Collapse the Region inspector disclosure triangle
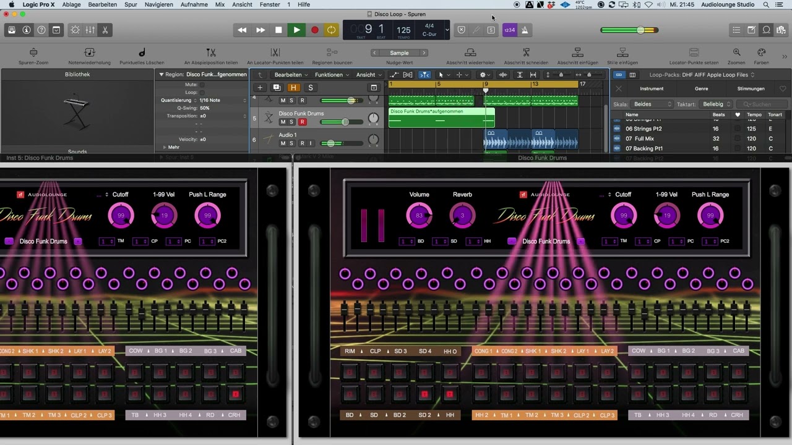Viewport: 792px width, 445px height. click(161, 75)
